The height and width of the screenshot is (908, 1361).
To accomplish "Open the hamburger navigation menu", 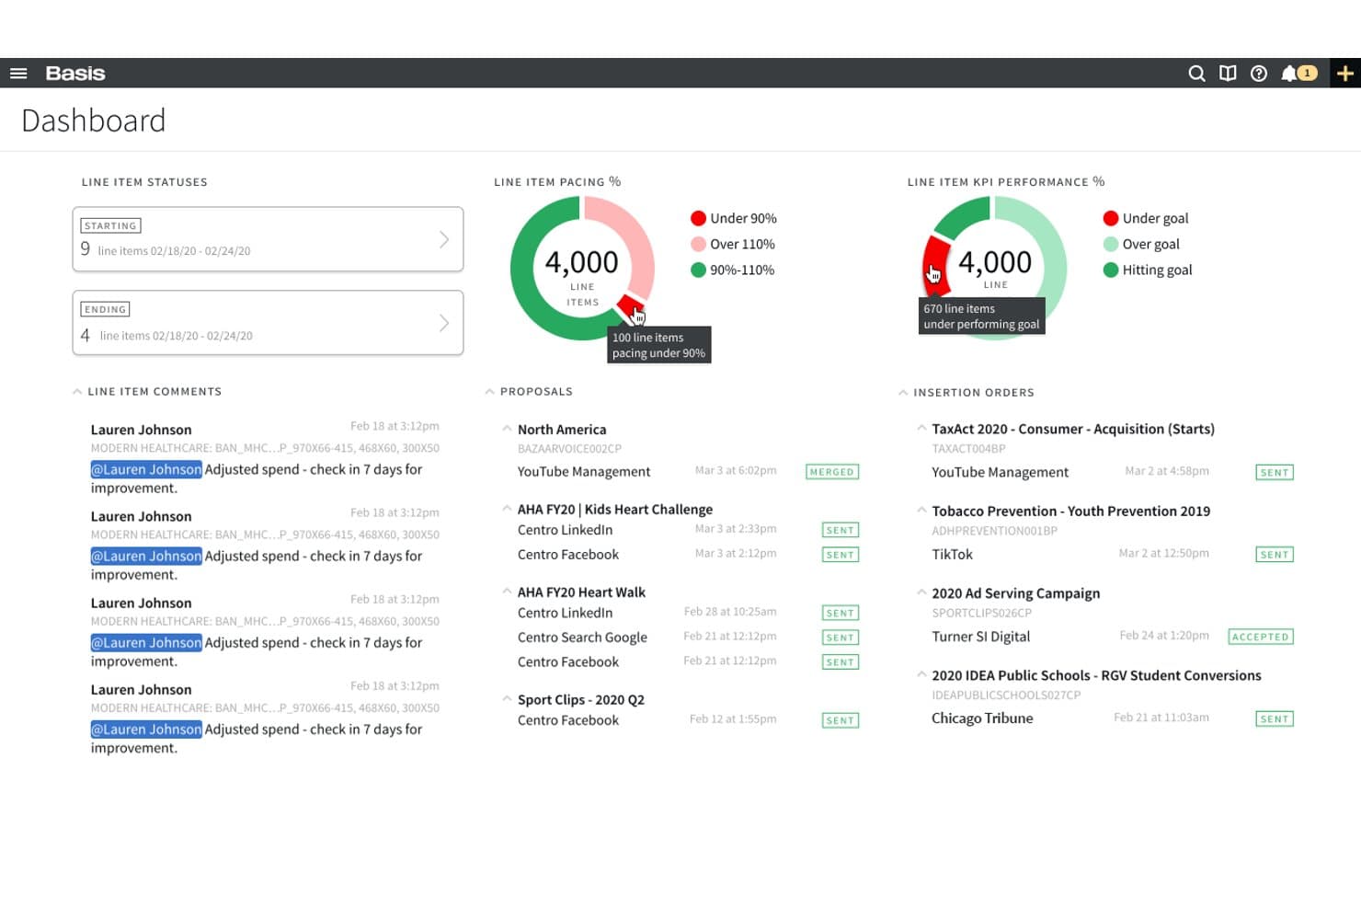I will pos(18,74).
